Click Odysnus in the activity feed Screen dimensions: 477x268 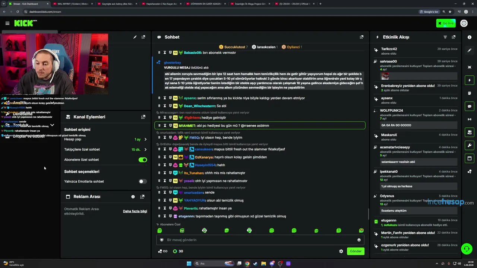(387, 196)
